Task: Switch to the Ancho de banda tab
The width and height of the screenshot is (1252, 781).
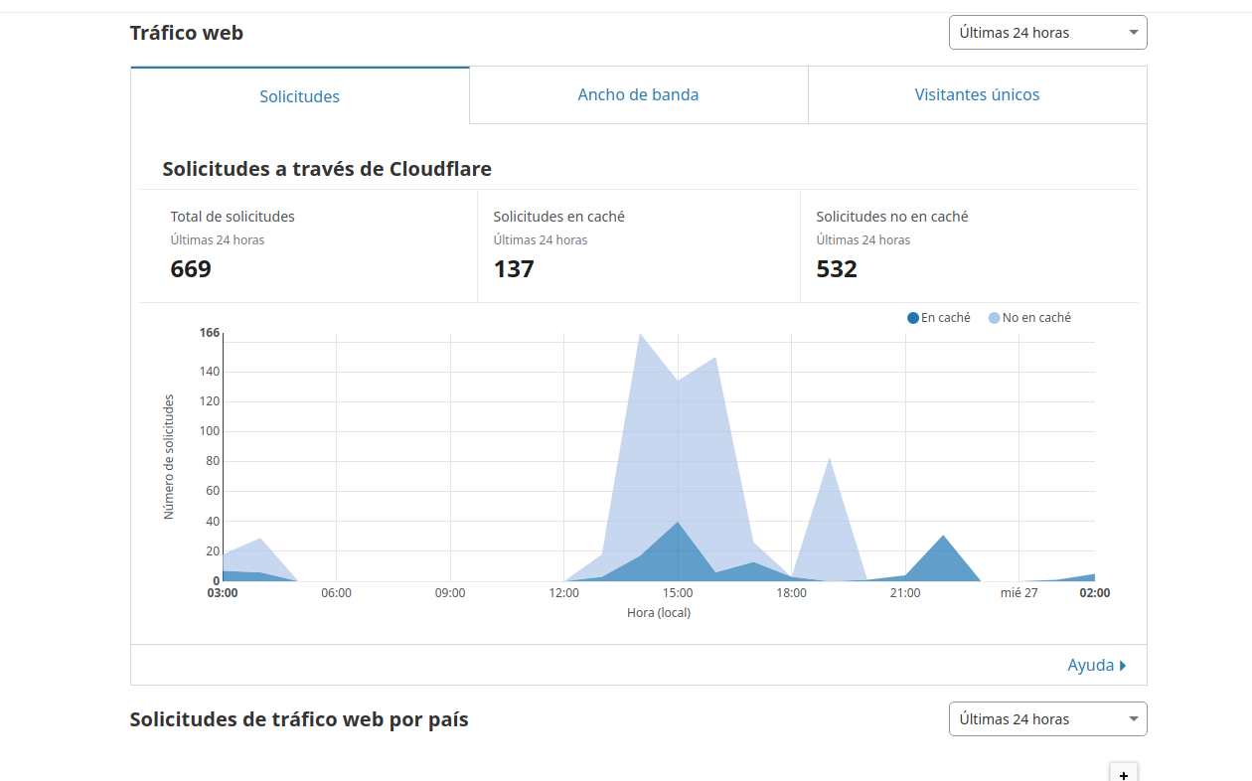Action: (x=638, y=95)
